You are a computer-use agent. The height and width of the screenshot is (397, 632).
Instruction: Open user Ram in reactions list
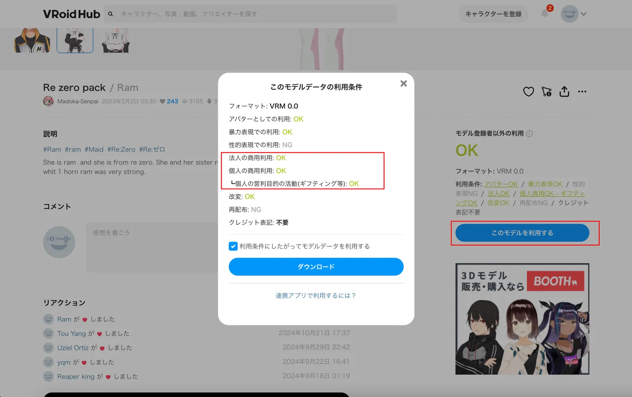click(x=64, y=319)
